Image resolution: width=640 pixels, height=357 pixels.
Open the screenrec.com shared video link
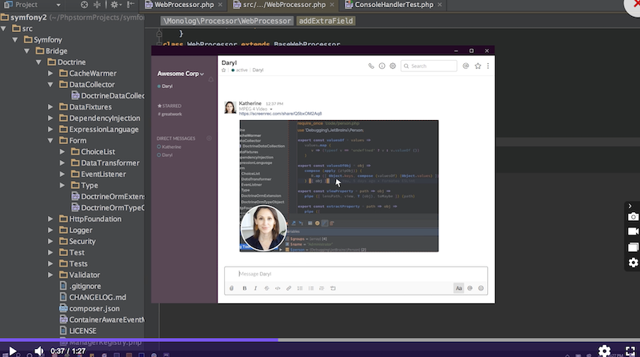[280, 114]
